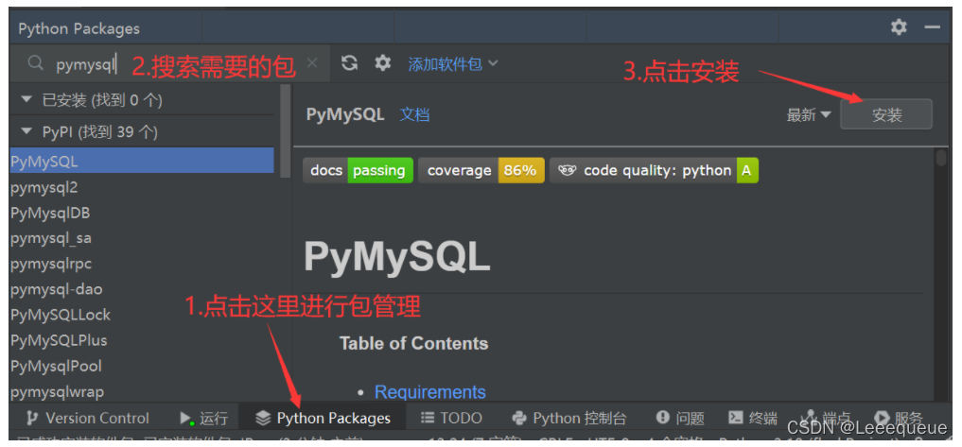Hide the Python Packages tool window
Viewport: 962px width, 447px height.
[x=933, y=27]
